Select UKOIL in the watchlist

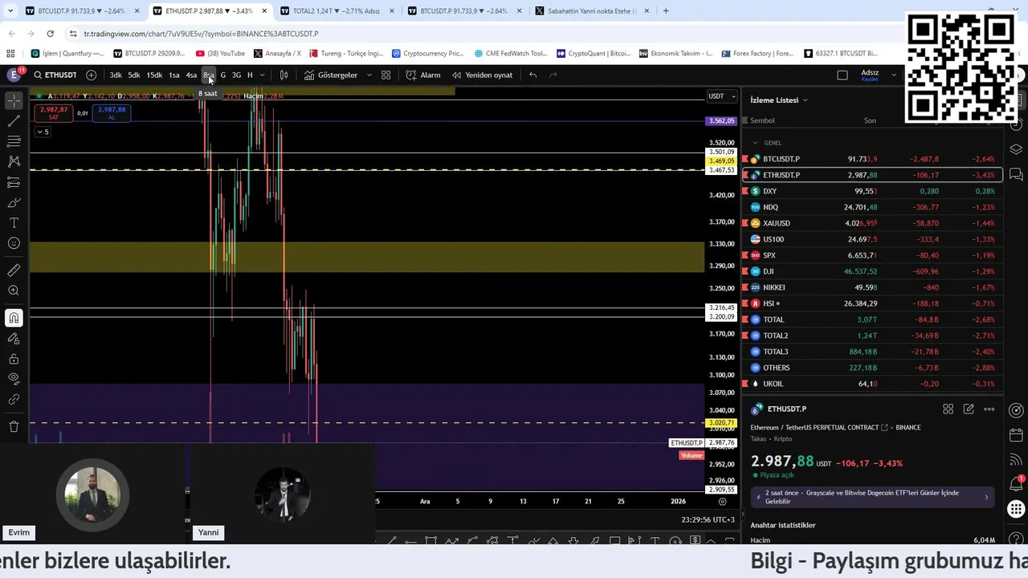872,384
